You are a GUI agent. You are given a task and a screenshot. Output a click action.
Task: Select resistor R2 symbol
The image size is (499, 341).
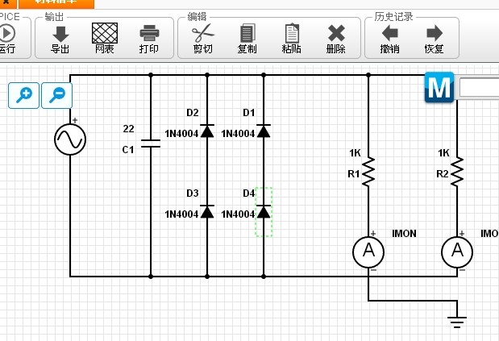457,172
